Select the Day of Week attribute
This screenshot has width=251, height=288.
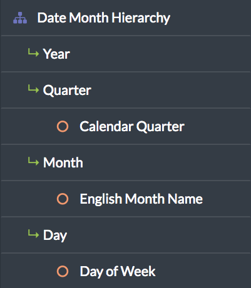point(118,272)
